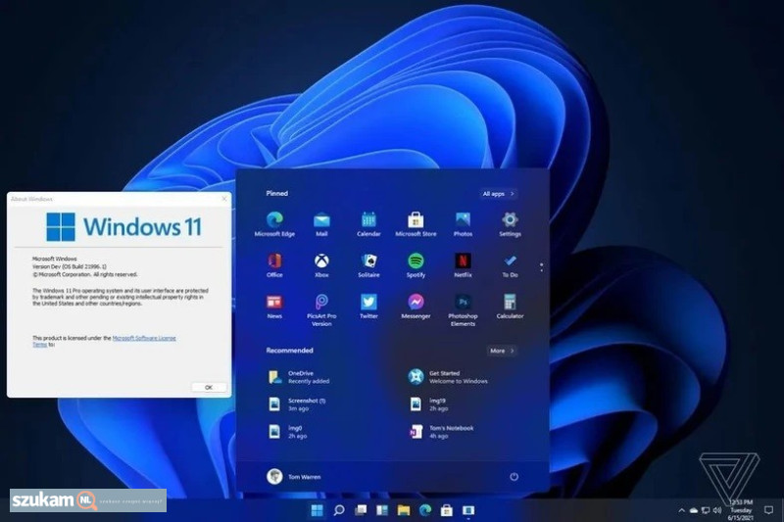The height and width of the screenshot is (522, 784).
Task: Switch to the running app after Store on taskbar
Action: pos(468,510)
